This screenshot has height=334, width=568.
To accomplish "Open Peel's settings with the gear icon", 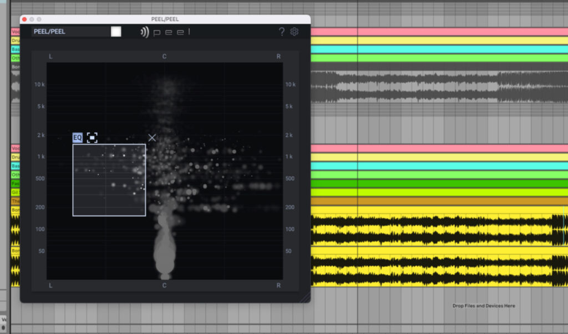I will 294,32.
